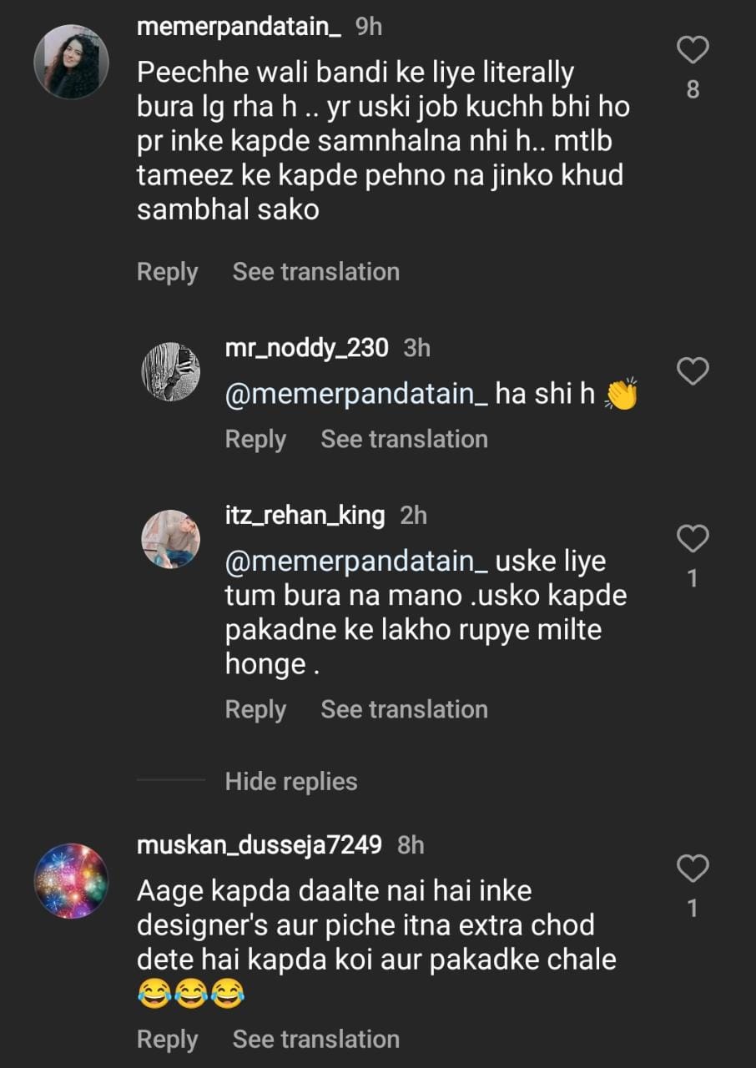Viewport: 756px width, 1068px height.
Task: Reply to itz_rehan_king's comment
Action: click(255, 710)
